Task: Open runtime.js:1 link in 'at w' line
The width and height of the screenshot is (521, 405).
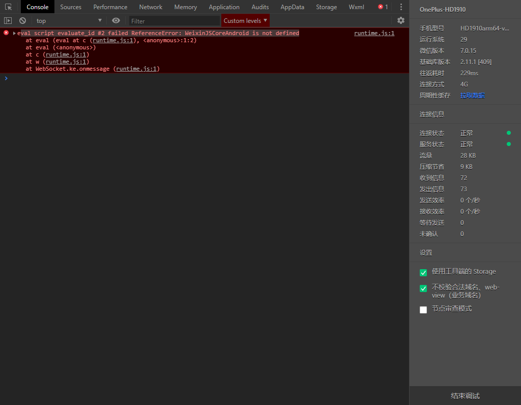Action: point(66,62)
